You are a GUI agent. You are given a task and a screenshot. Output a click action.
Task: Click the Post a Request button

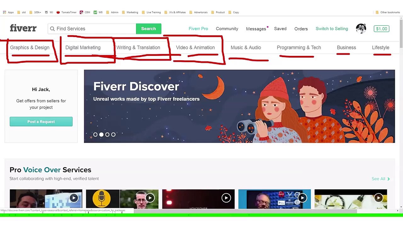(x=41, y=121)
